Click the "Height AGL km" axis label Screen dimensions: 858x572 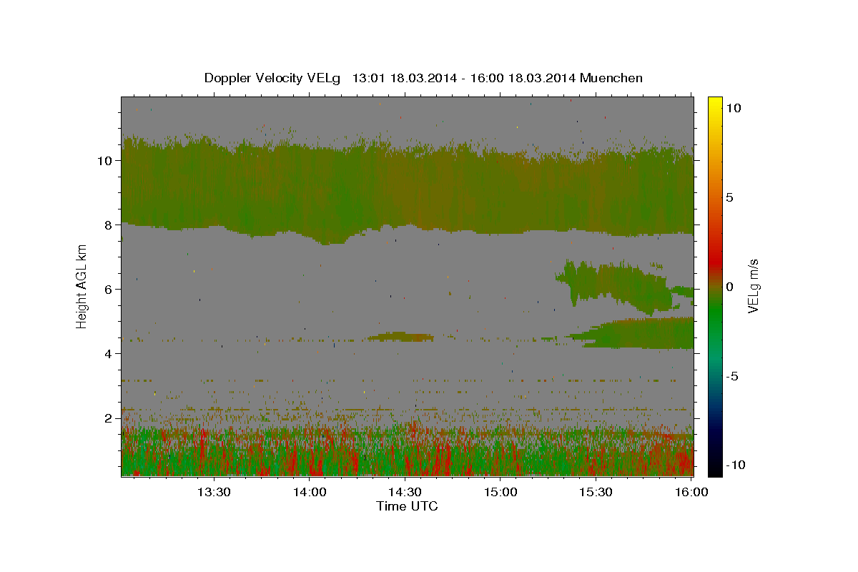(82, 285)
